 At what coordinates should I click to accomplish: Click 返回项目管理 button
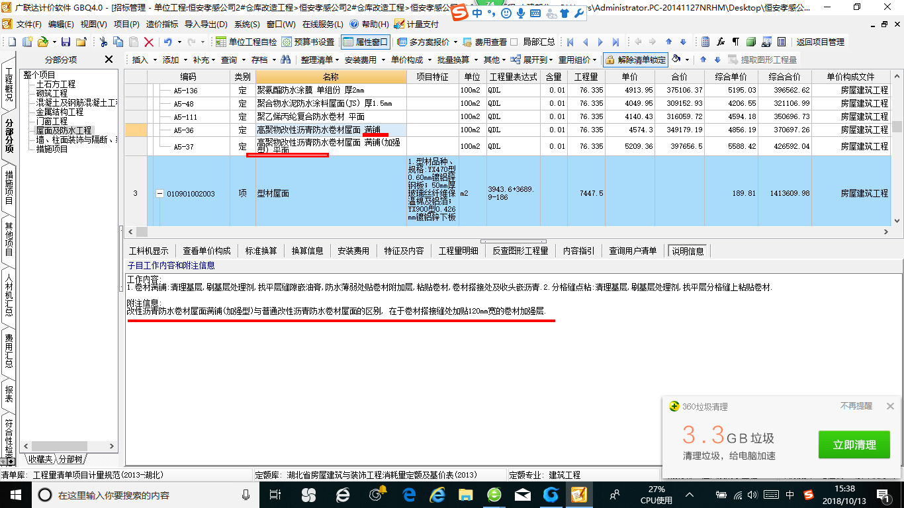(821, 42)
